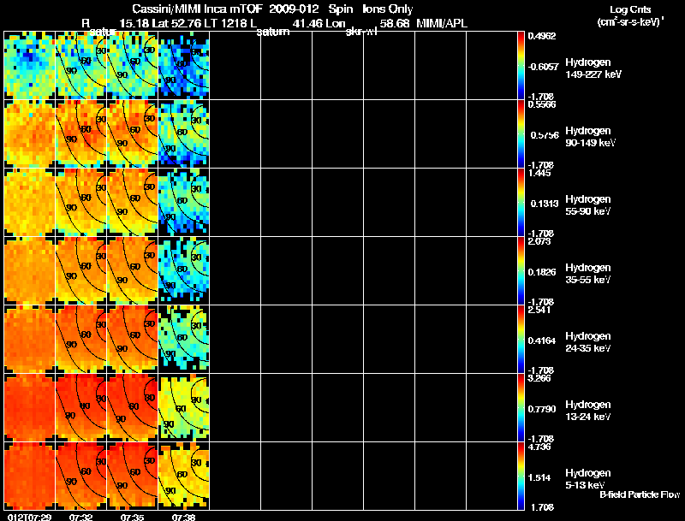685x521 pixels.
Task: Click the 012T07:29 timestamp label
Action: click(29, 517)
